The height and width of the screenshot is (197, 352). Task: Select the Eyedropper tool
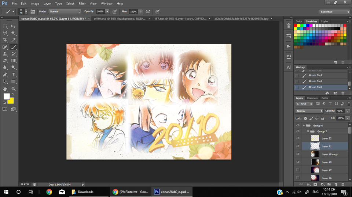coord(14,40)
